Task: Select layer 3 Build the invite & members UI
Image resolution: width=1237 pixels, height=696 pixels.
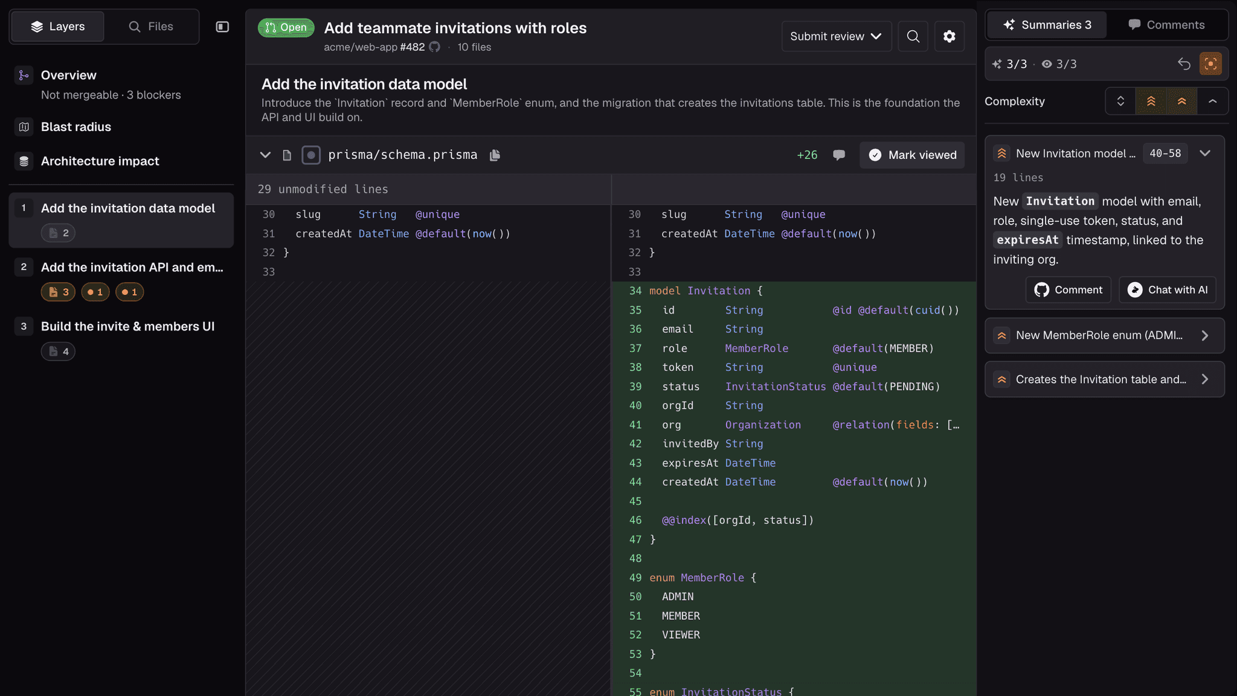Action: (x=121, y=338)
